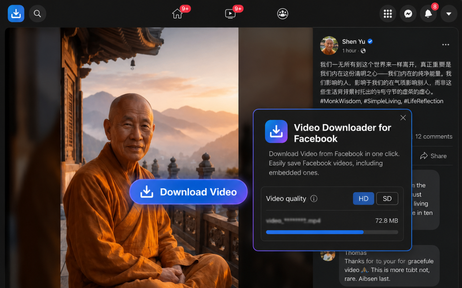The width and height of the screenshot is (462, 288).
Task: Open Messenger chat icon
Action: [408, 14]
